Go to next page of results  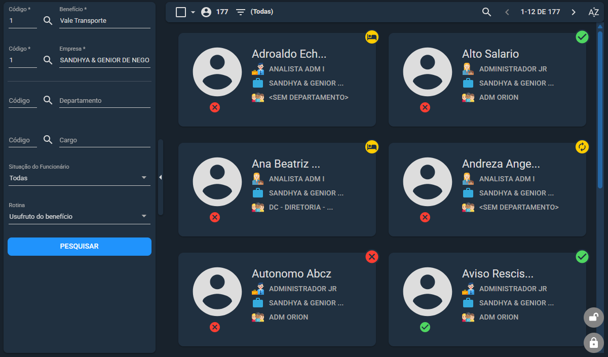[x=574, y=12]
